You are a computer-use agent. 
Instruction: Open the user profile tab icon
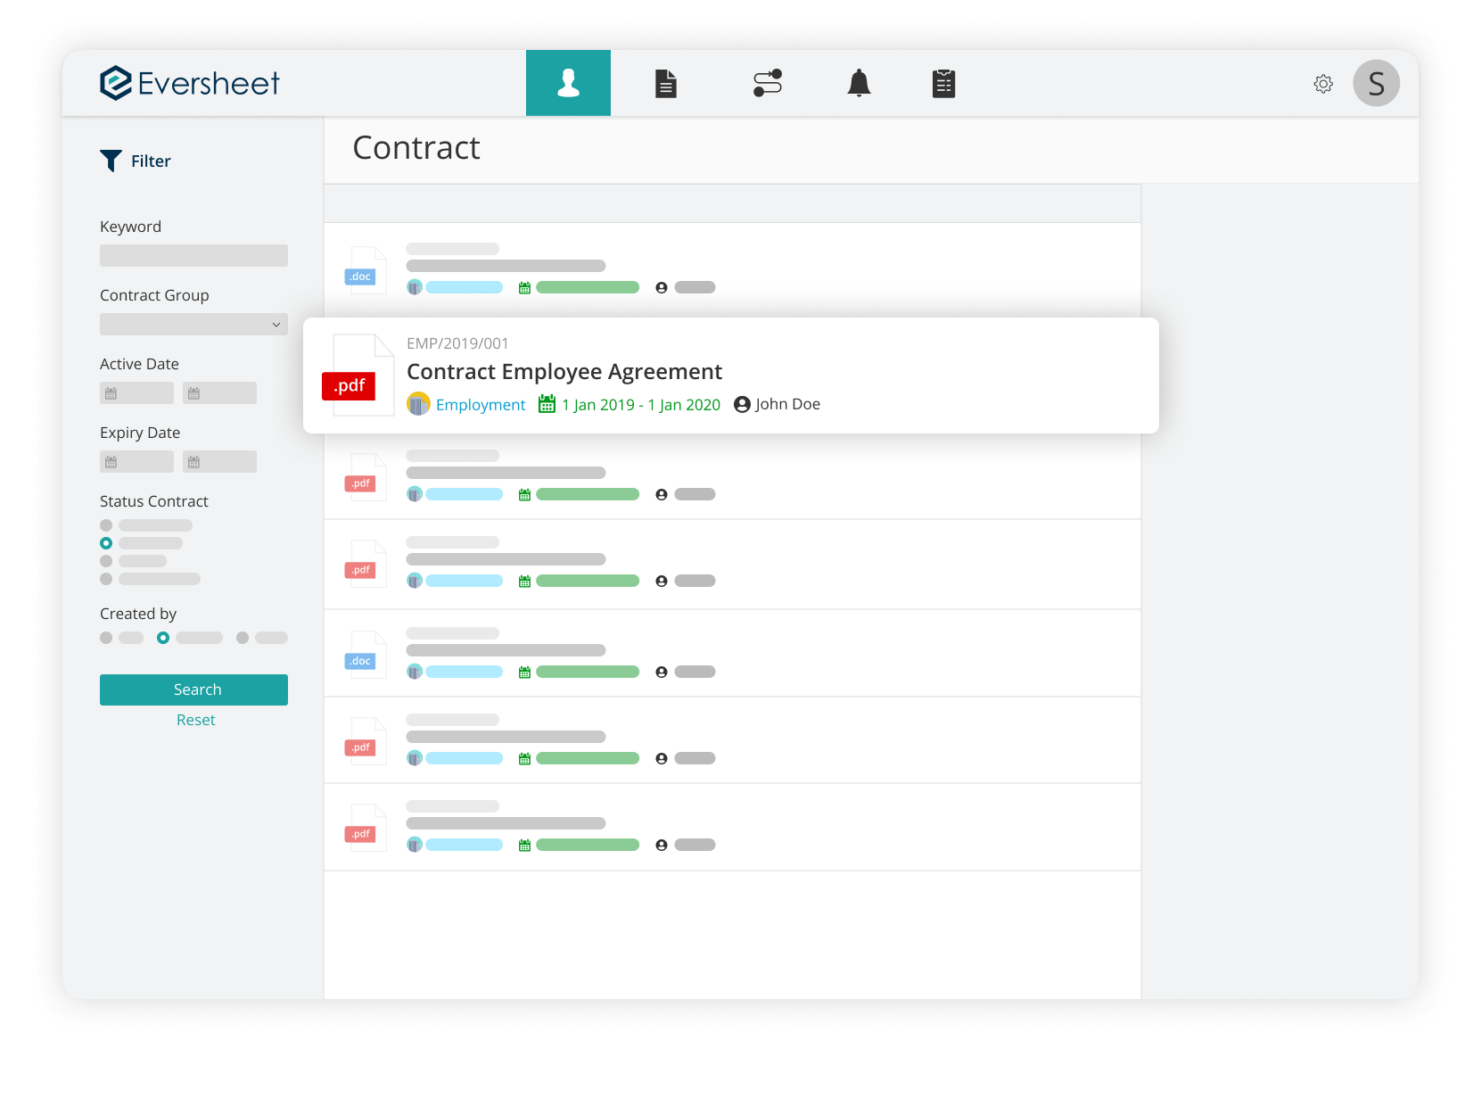568,84
